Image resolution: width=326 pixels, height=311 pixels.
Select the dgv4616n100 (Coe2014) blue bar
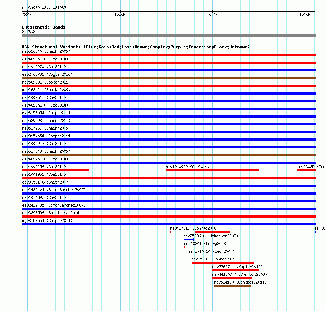click(168, 109)
